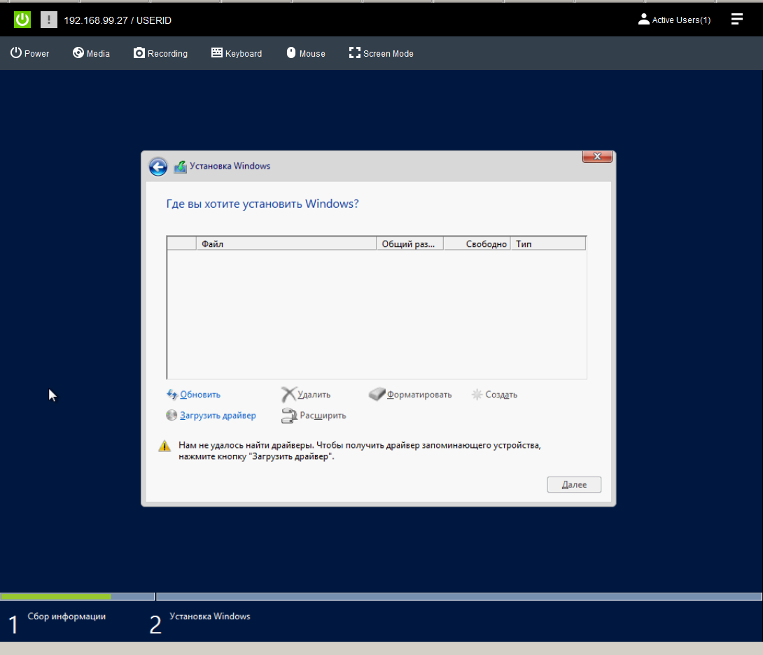Click the Удалить delete option
Image resolution: width=763 pixels, height=655 pixels.
pos(313,395)
